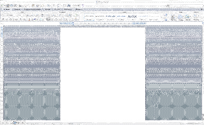This screenshot has height=125, width=204.
Task: Go to the Charts ribbon tab
Action: click(x=57, y=10)
